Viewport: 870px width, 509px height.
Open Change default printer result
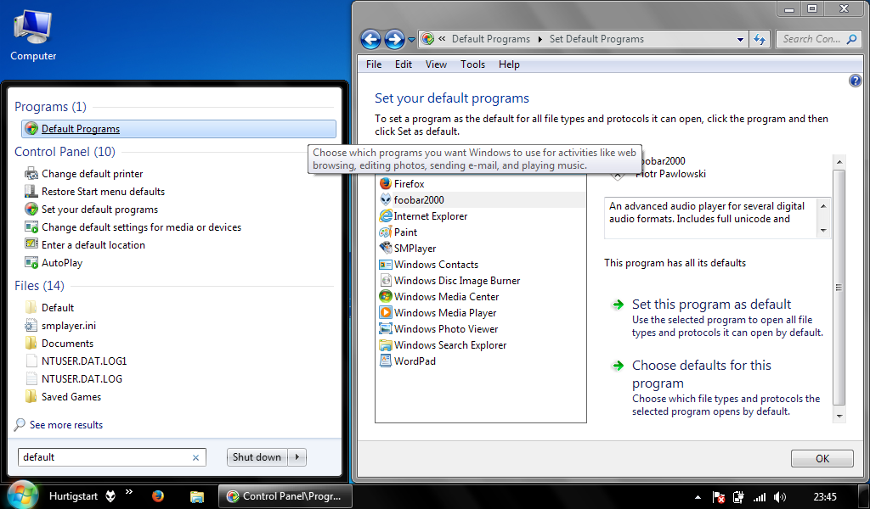point(84,174)
